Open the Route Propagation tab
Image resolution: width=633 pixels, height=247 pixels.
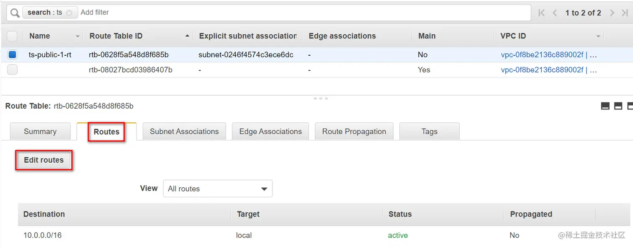(x=354, y=131)
